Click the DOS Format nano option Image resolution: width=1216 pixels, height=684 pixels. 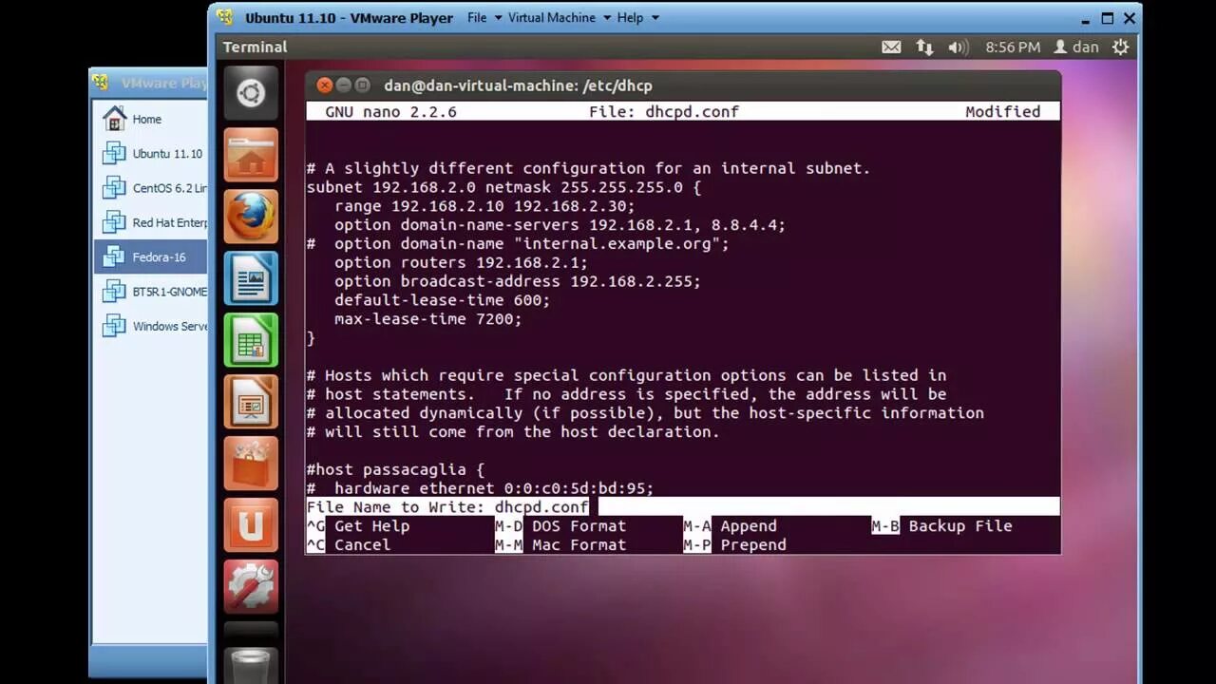[x=560, y=525]
